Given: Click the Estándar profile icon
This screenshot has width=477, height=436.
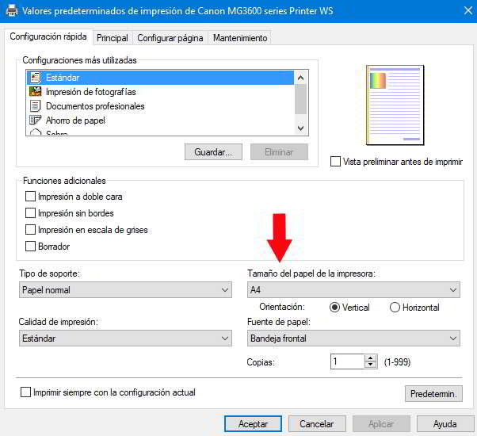Looking at the screenshot, I should 36,78.
